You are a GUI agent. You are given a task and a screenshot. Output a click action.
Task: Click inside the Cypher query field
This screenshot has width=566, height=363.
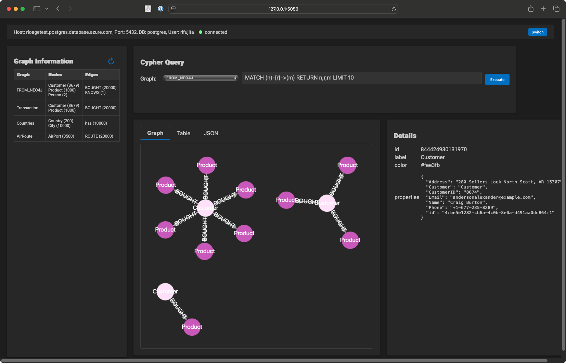tap(361, 78)
